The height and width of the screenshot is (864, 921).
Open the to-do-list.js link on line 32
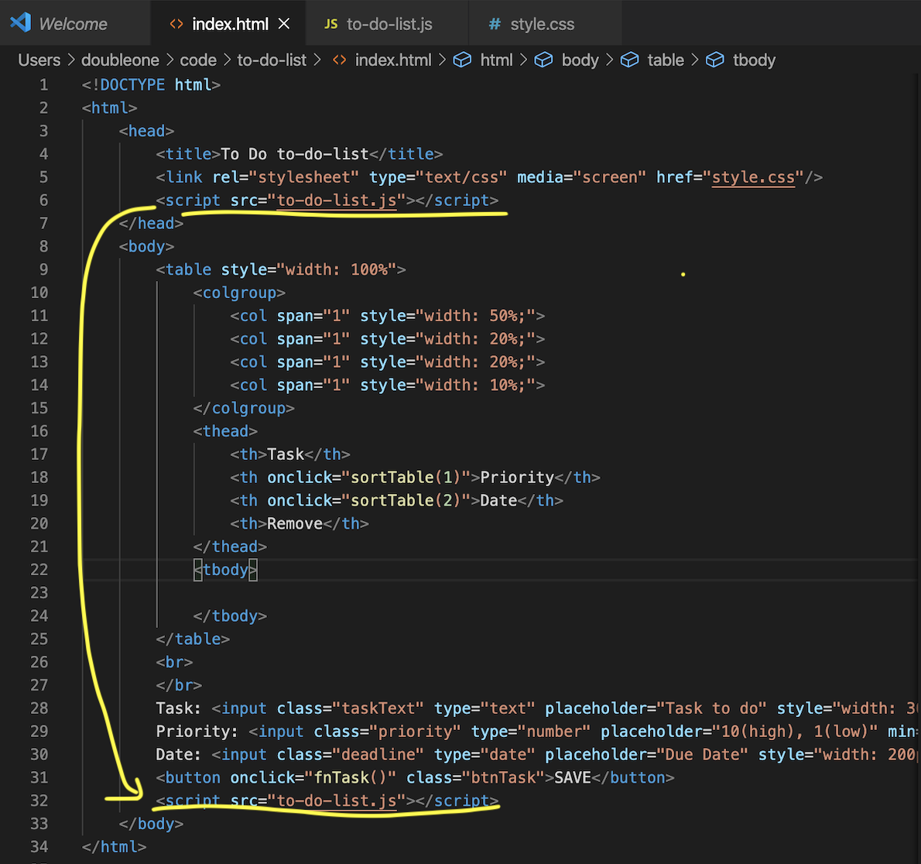[x=337, y=801]
